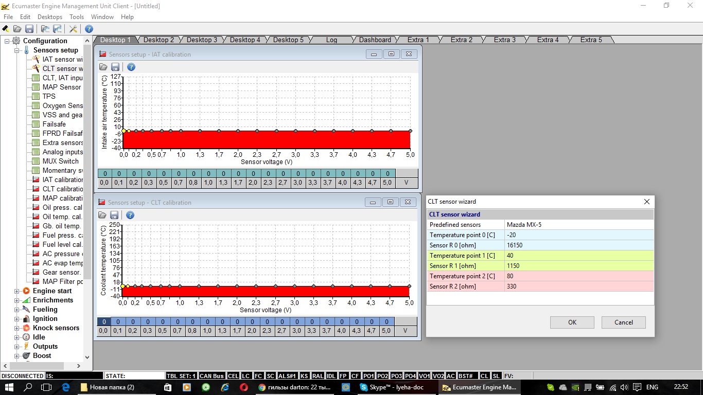Click the make permanent chip icon in toolbar
The height and width of the screenshot is (395, 703).
point(6,29)
